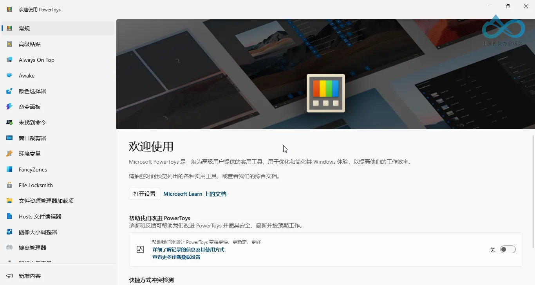This screenshot has height=285, width=535.
Task: Click the FancyZones icon
Action: (x=9, y=170)
